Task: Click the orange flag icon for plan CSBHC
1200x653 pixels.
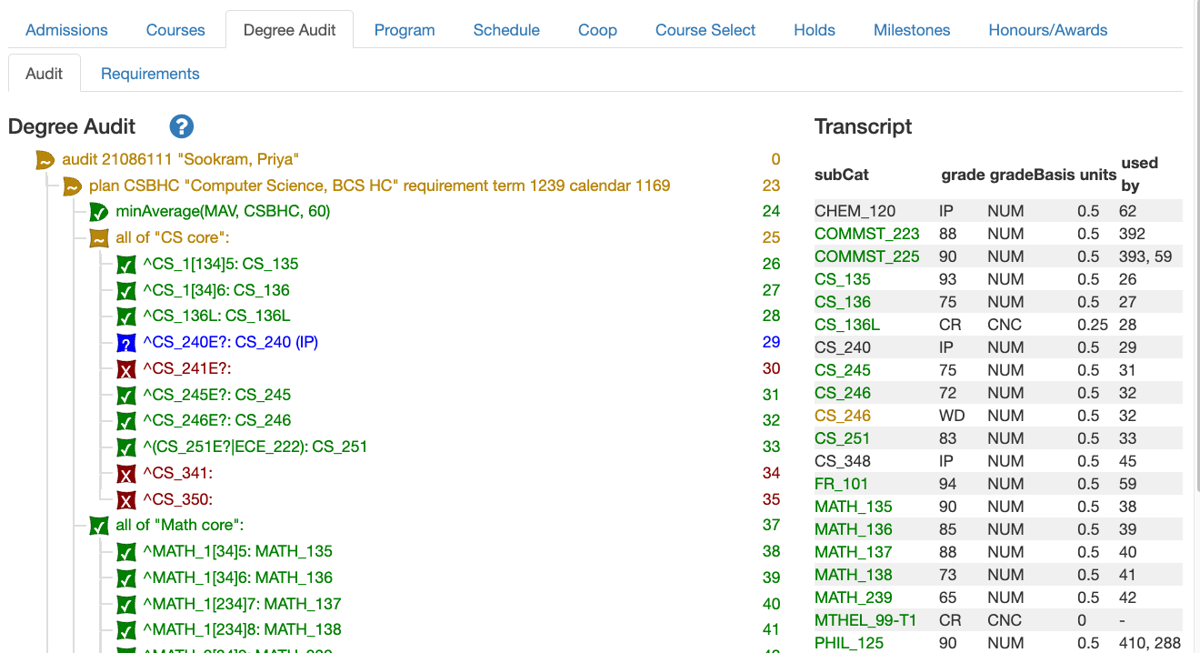Action: (72, 186)
